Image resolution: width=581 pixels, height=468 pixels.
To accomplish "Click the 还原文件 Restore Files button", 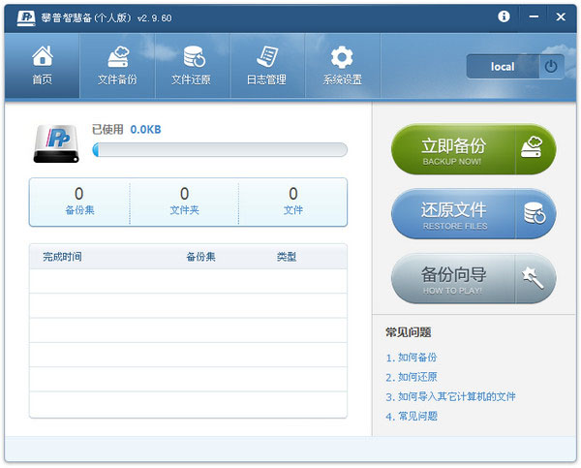I will (x=474, y=214).
